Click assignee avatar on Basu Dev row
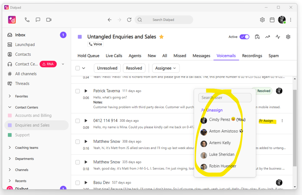Viewport: 302px width, 195px height. point(279,182)
